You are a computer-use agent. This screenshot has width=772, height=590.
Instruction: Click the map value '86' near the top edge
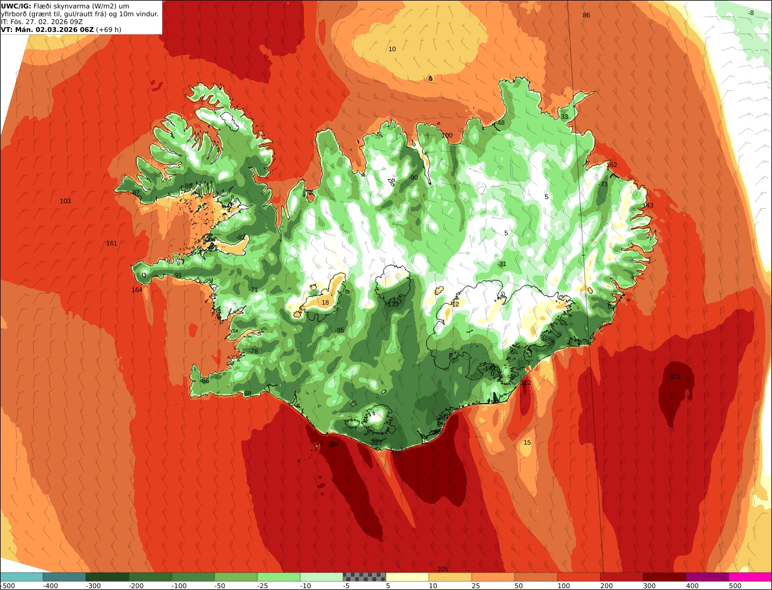(586, 15)
